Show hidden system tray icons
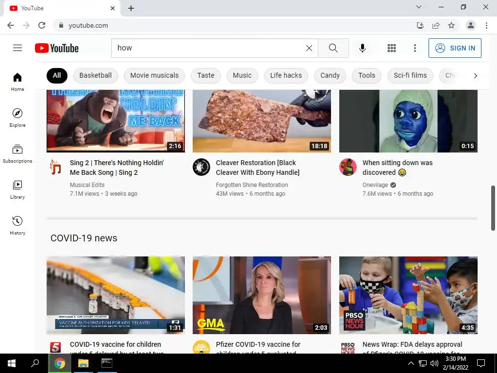The height and width of the screenshot is (373, 497). 411,363
